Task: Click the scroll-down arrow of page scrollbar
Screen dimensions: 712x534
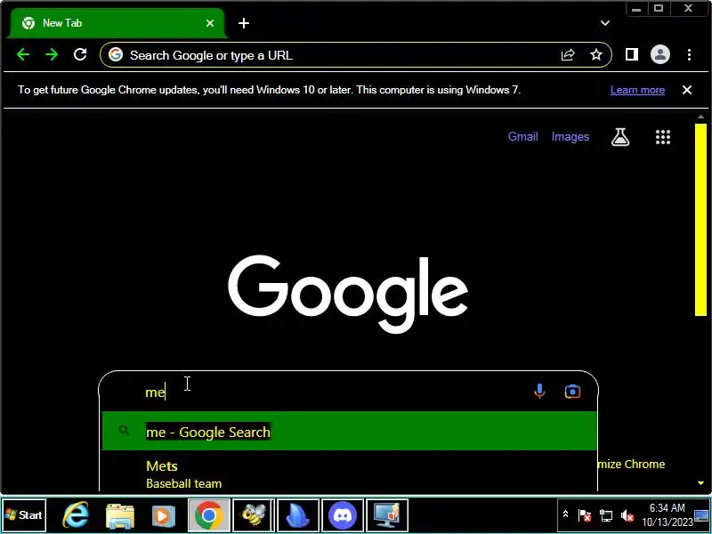Action: click(x=700, y=483)
